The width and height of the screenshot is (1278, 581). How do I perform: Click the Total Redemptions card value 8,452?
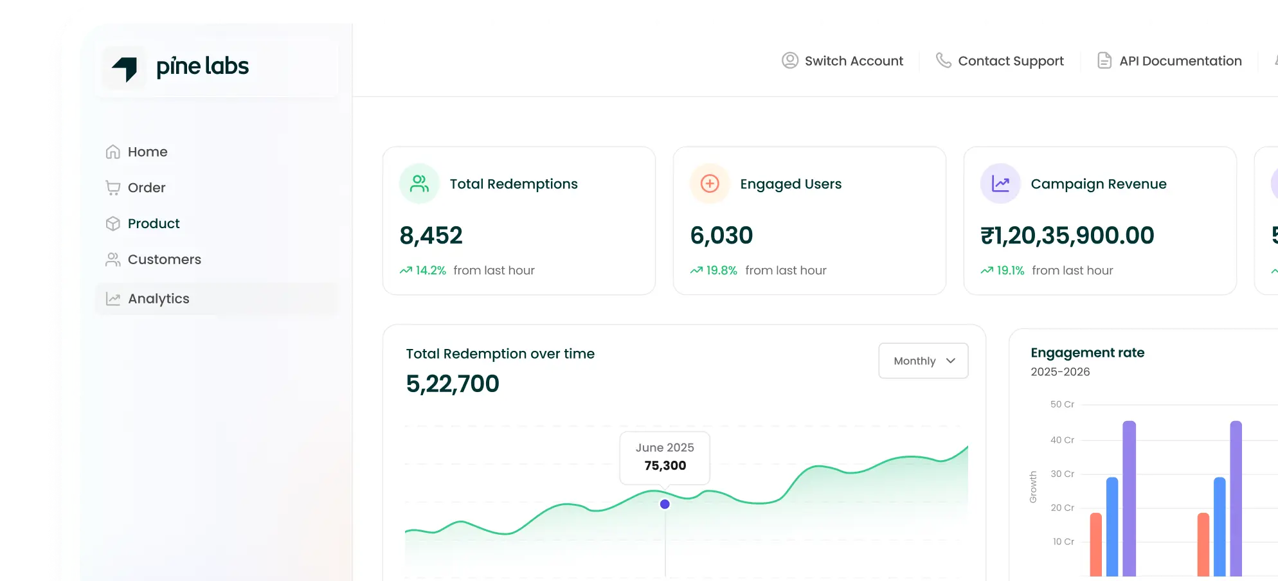coord(431,235)
